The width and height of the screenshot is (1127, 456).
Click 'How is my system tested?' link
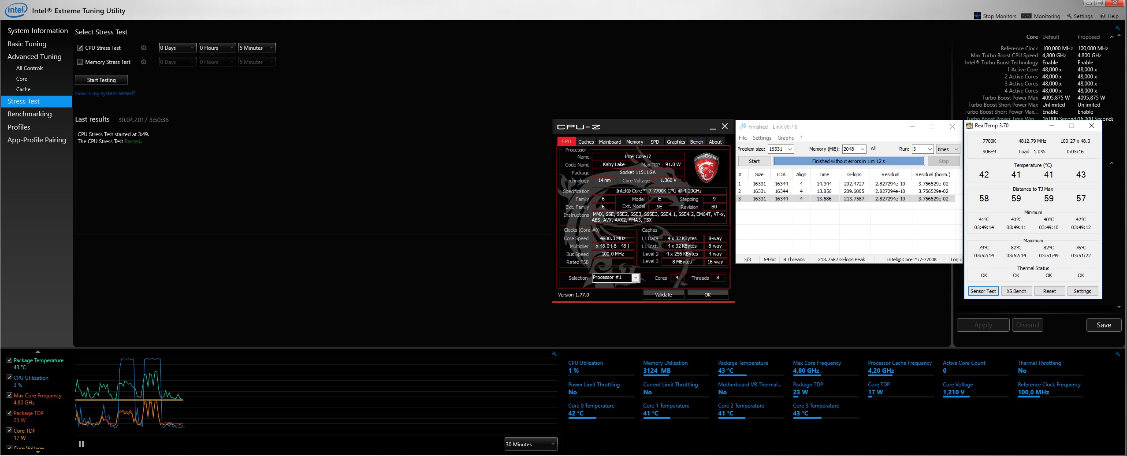[105, 93]
